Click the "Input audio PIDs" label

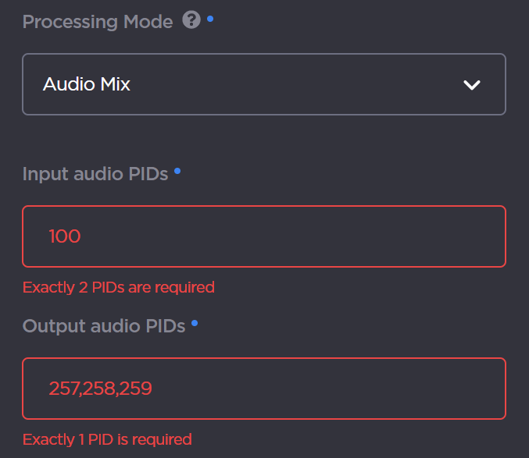click(x=95, y=174)
